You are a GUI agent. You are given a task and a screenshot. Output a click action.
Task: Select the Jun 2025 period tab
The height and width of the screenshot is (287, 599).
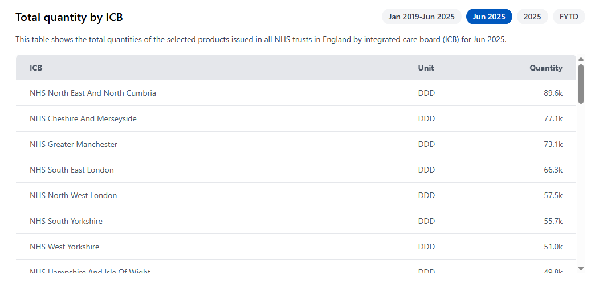[x=489, y=17]
